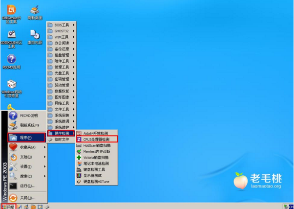Click the 开始 start button
294x209 pixels.
[x=8, y=207]
